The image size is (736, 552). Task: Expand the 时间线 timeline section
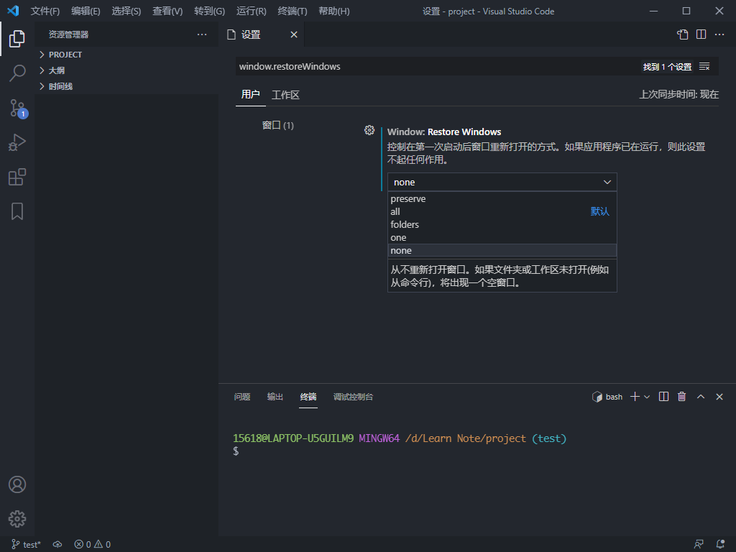[x=126, y=86]
